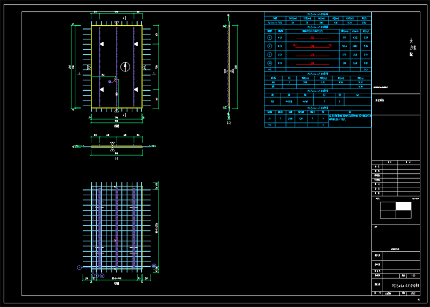Click the red hooked rebar shape in row 2
Screen dimensions: 430x307
point(312,46)
